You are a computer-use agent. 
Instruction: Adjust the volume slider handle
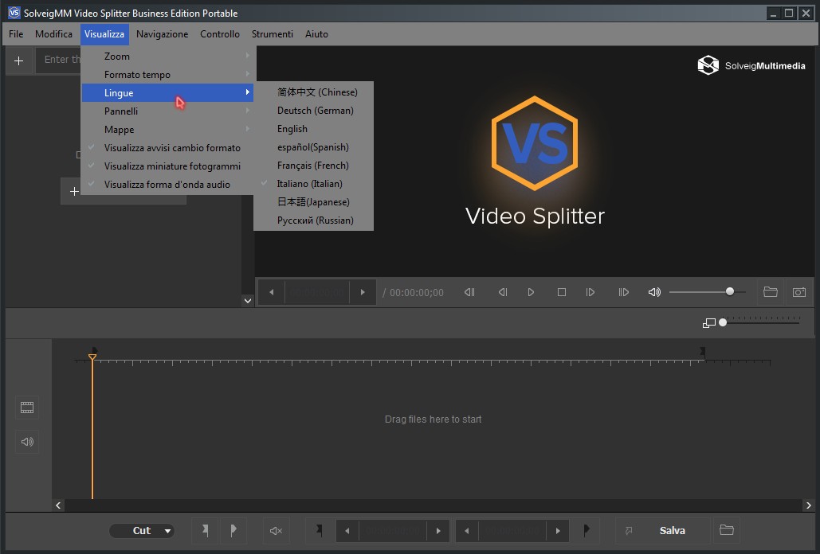tap(730, 291)
